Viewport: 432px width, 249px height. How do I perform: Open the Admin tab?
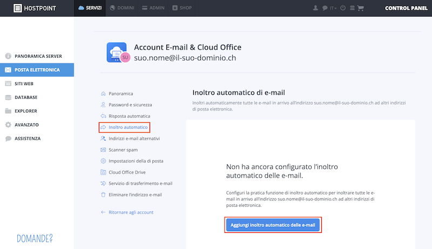point(153,8)
